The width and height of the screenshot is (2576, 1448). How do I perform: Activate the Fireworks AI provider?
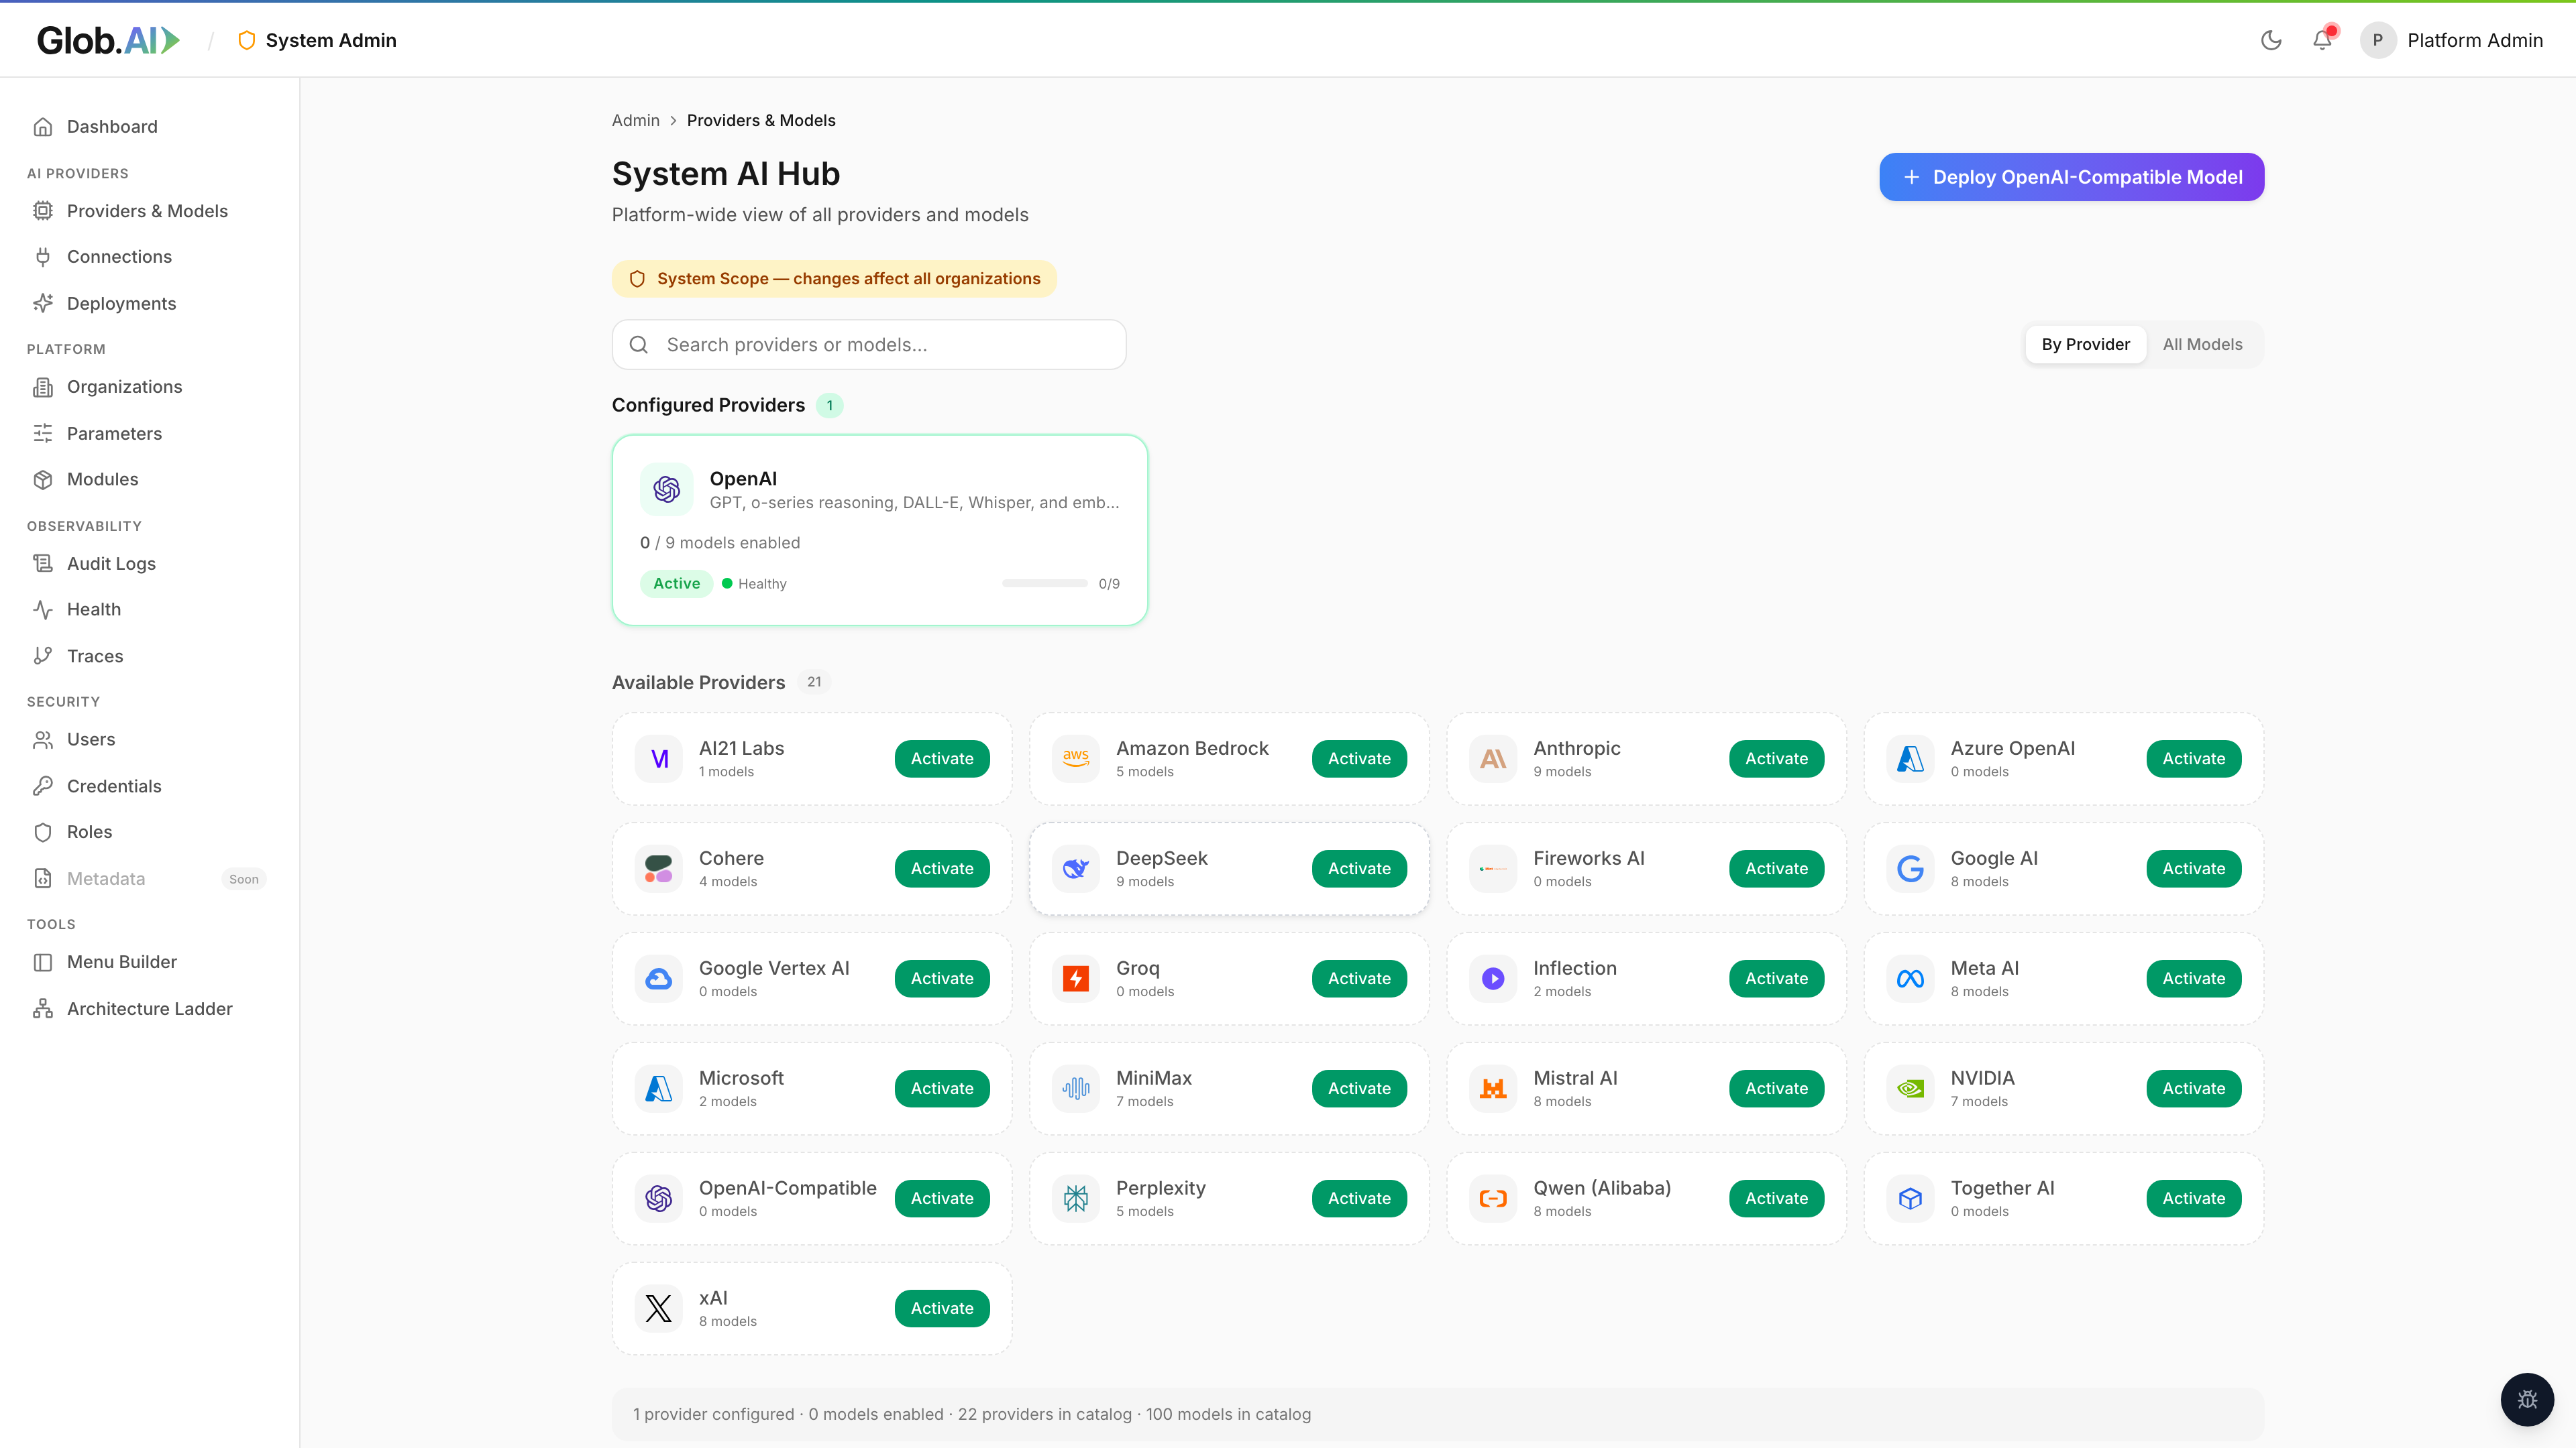tap(1776, 868)
